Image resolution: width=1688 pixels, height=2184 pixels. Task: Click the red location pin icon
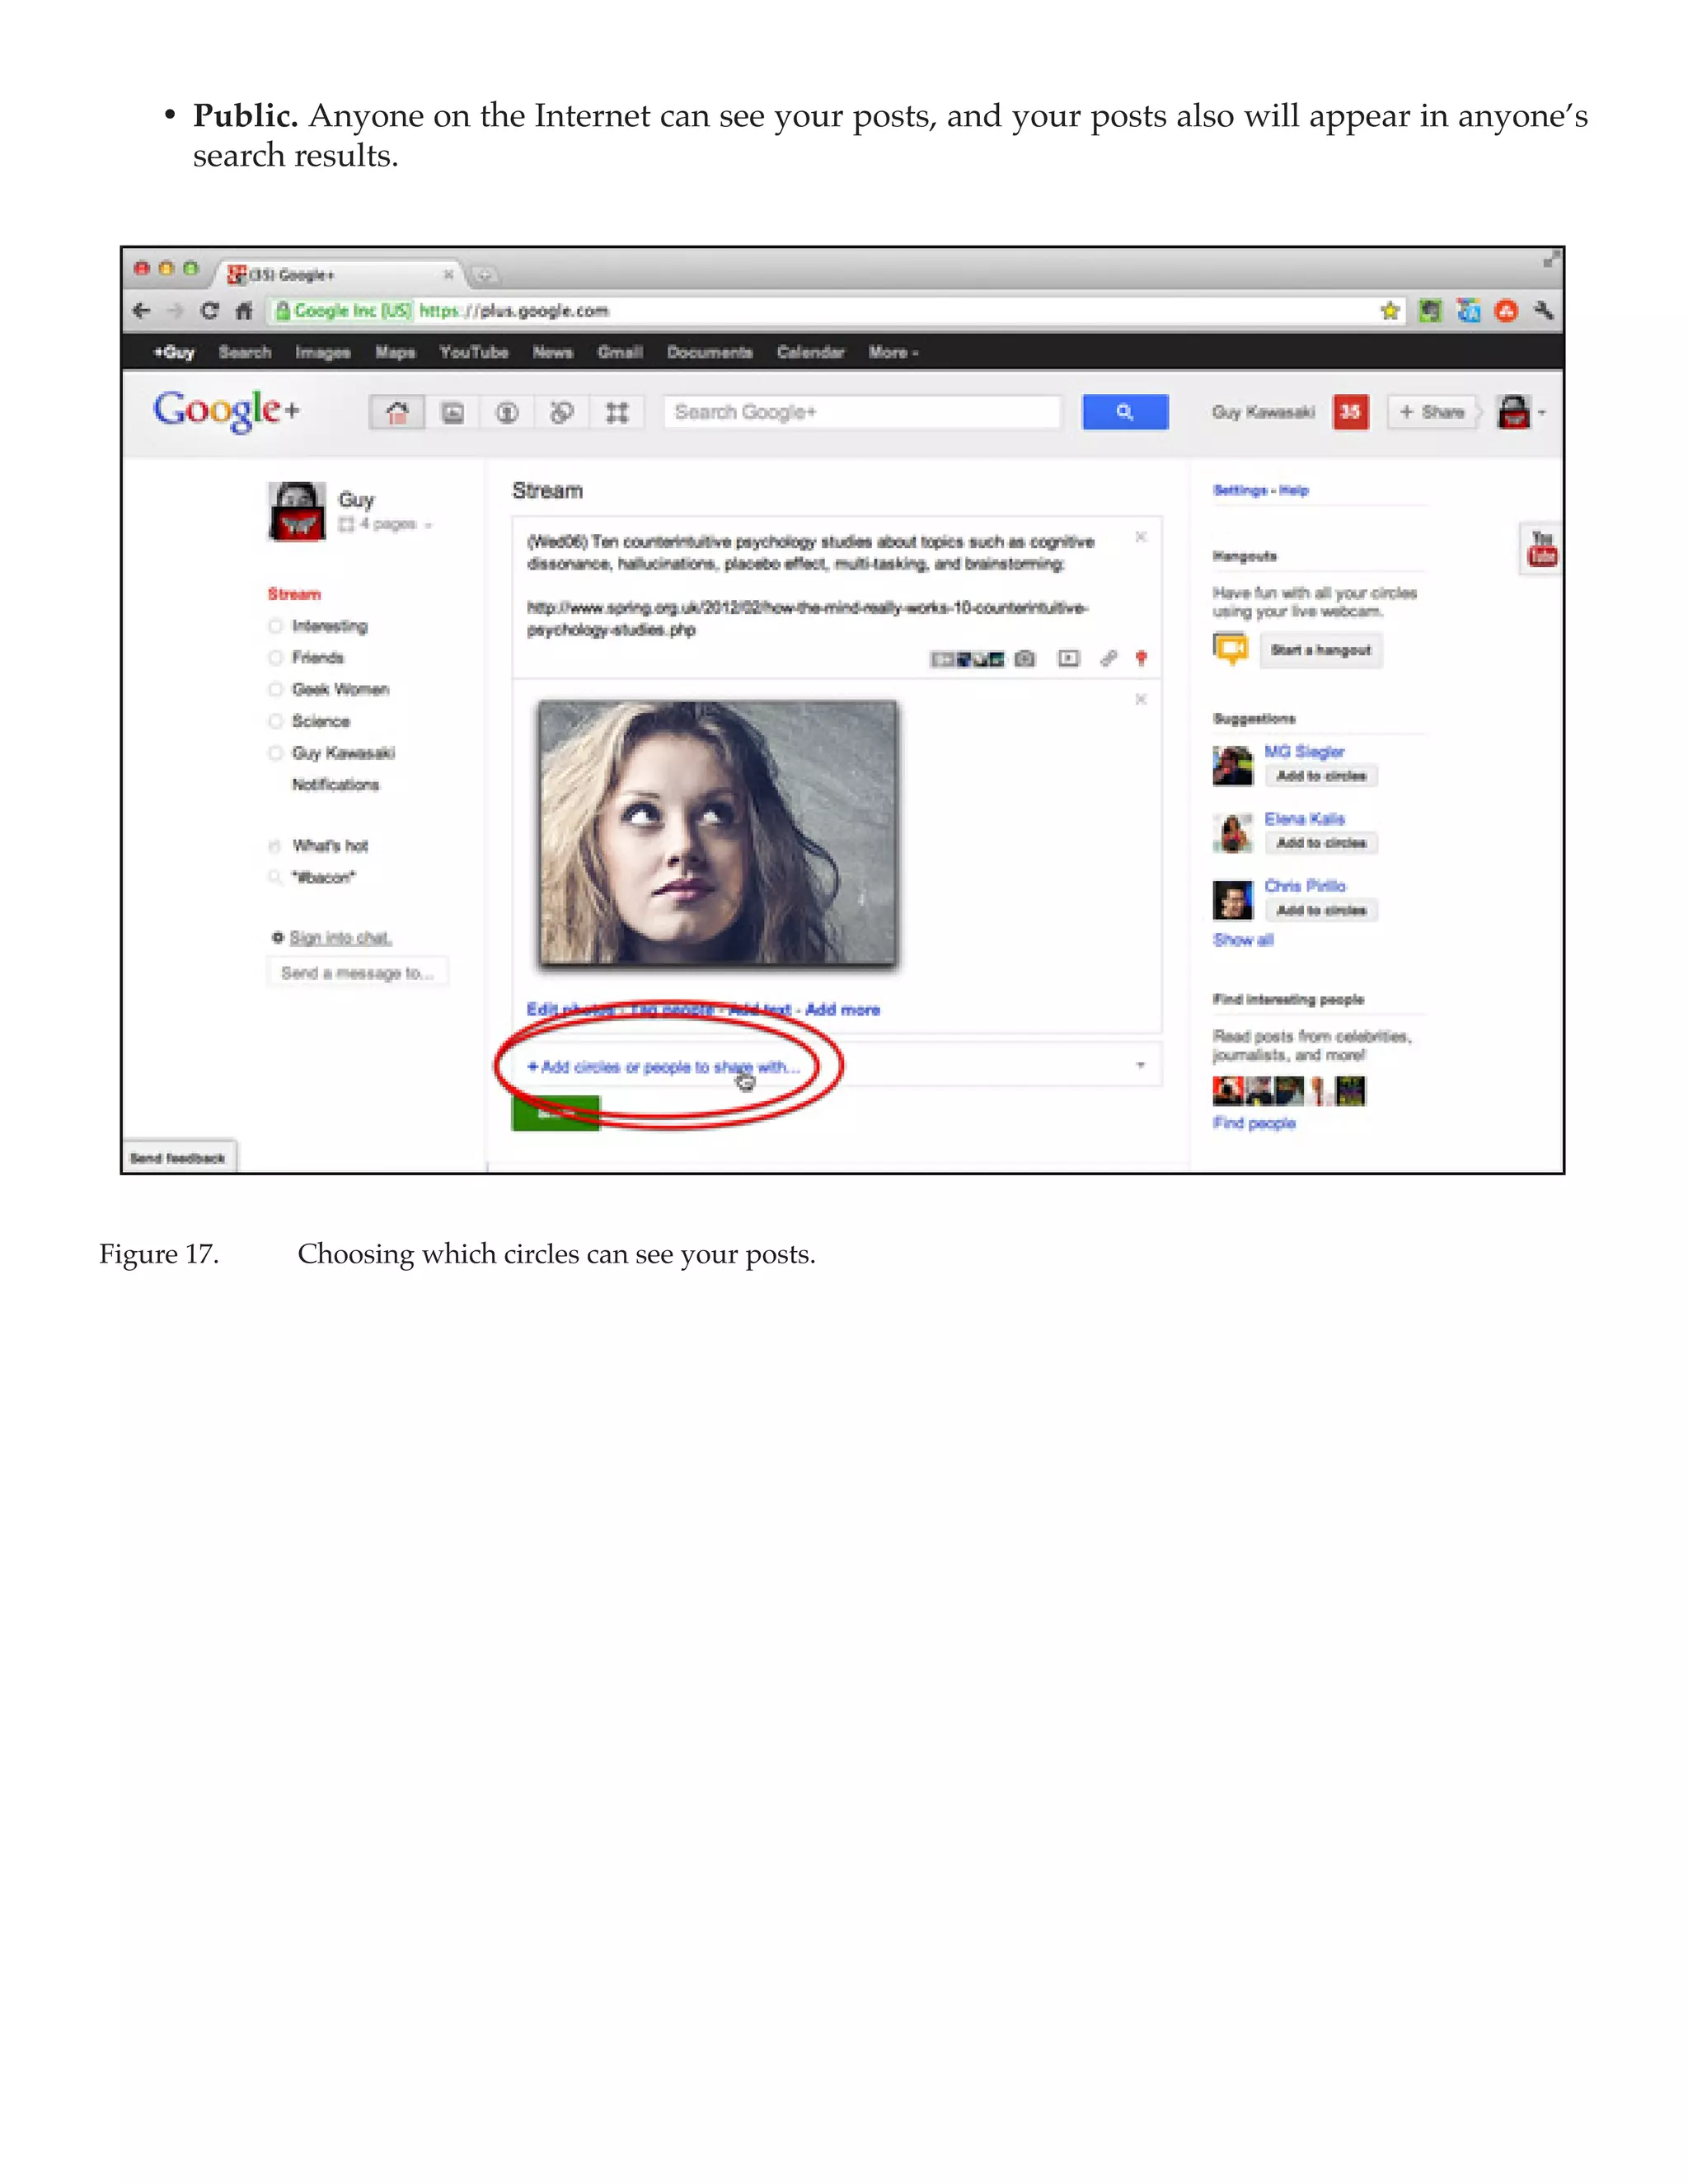point(1141,658)
